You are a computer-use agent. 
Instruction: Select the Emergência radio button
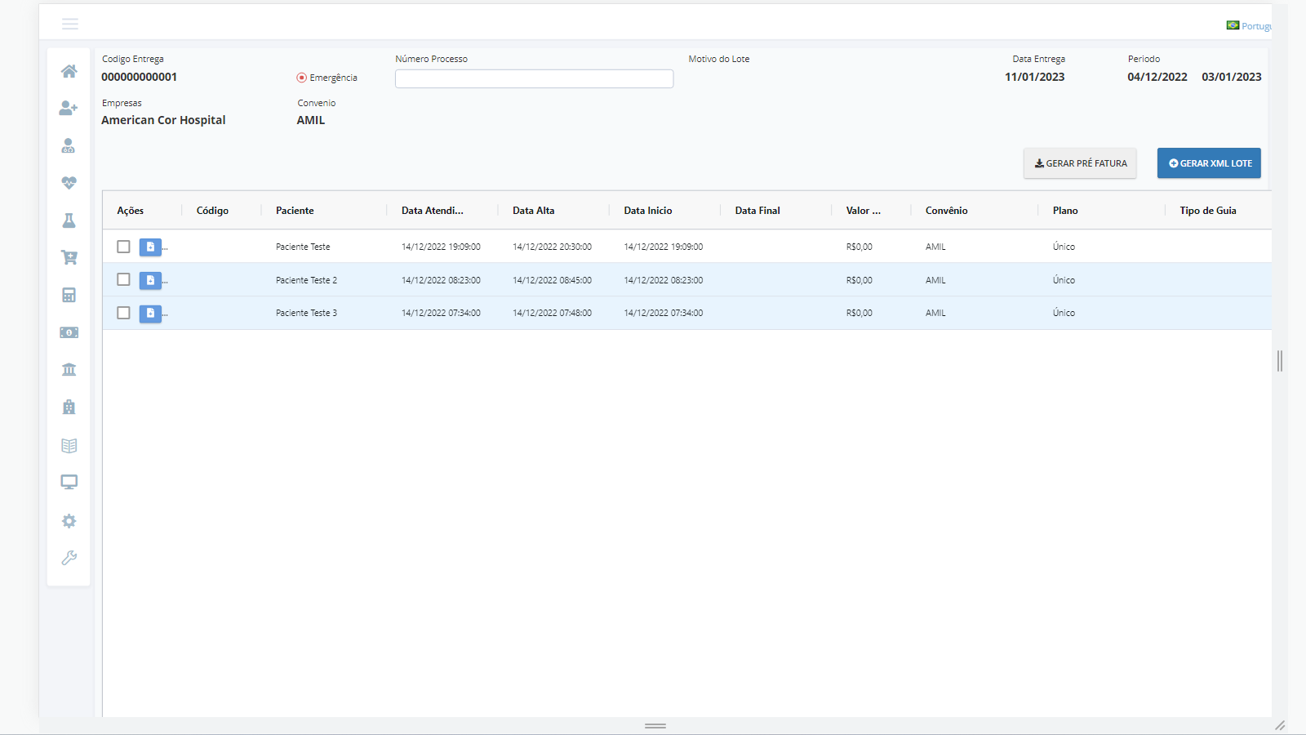301,78
